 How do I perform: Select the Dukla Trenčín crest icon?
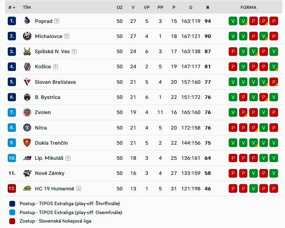pos(27,143)
